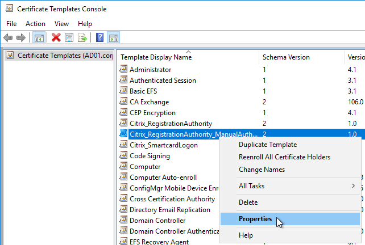Click the Properties toolbar icon
The width and height of the screenshot is (365, 245).
click(69, 37)
